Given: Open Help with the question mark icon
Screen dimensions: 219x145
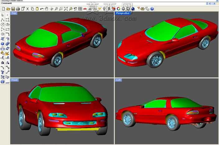Looking at the screenshot, I should tap(152, 9).
